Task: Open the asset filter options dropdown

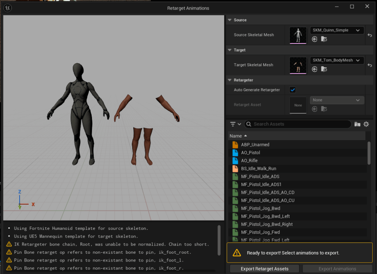Action: tap(235, 124)
